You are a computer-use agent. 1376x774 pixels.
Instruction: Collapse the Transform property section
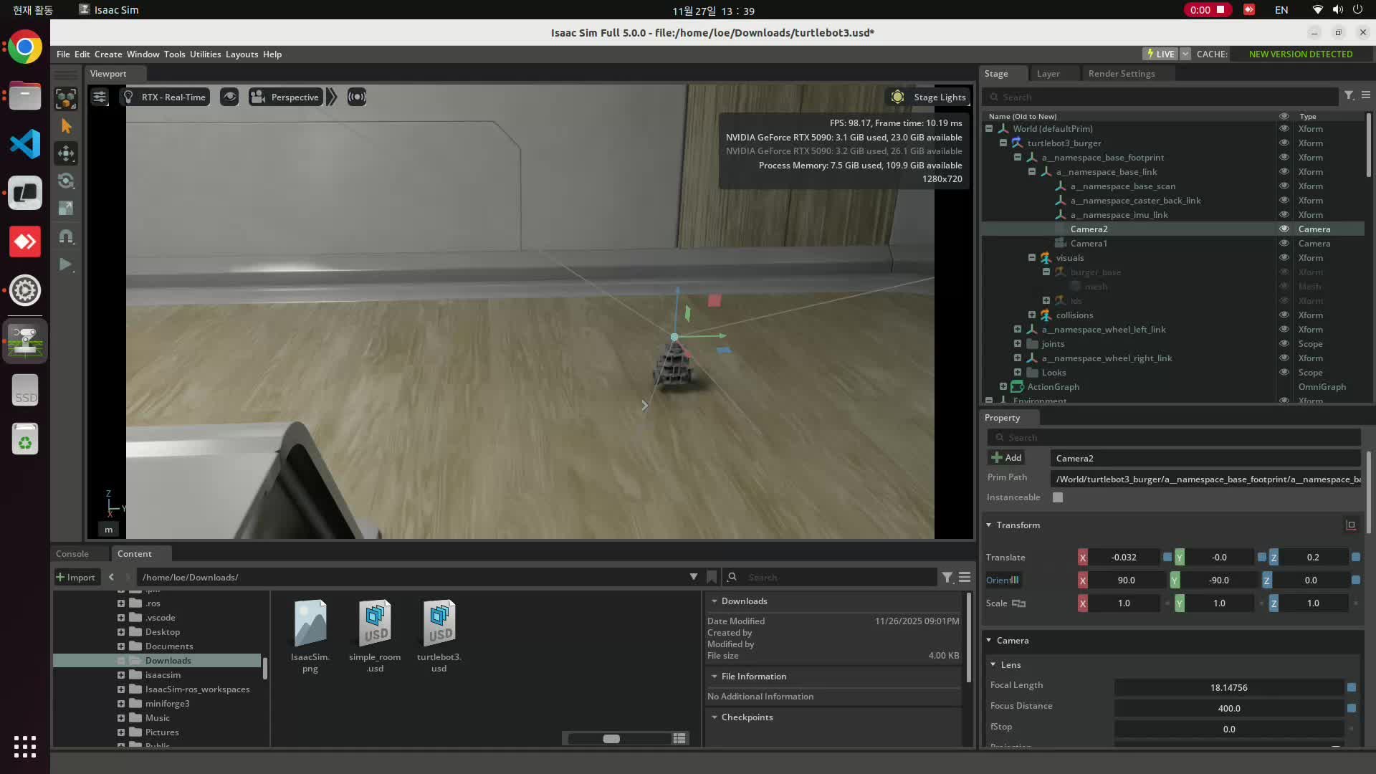click(x=989, y=525)
